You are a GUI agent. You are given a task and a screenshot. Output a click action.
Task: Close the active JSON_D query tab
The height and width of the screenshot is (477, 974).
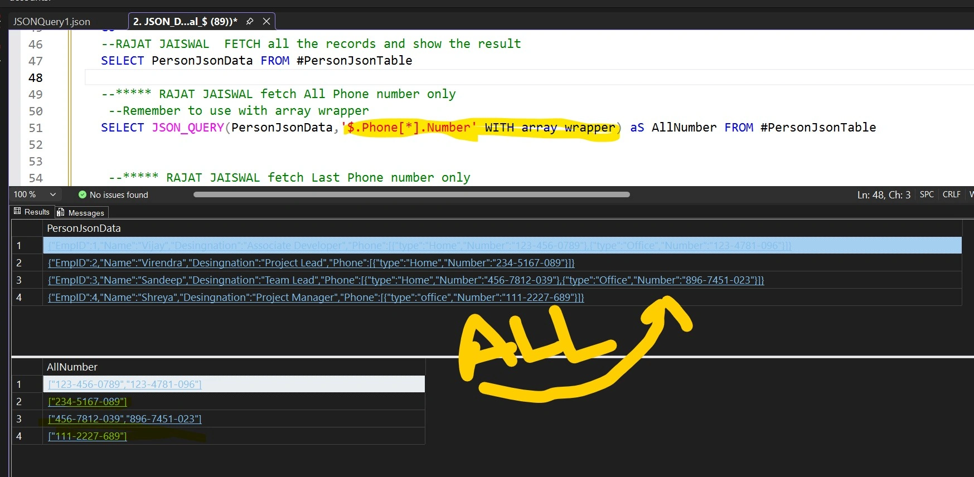tap(266, 21)
